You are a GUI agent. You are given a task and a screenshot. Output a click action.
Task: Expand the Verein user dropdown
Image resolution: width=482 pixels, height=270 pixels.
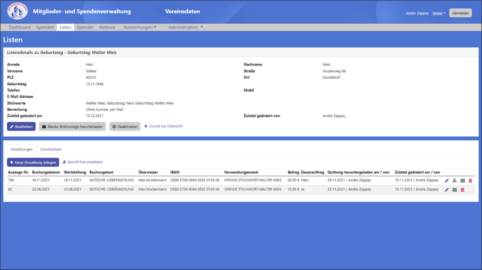439,13
